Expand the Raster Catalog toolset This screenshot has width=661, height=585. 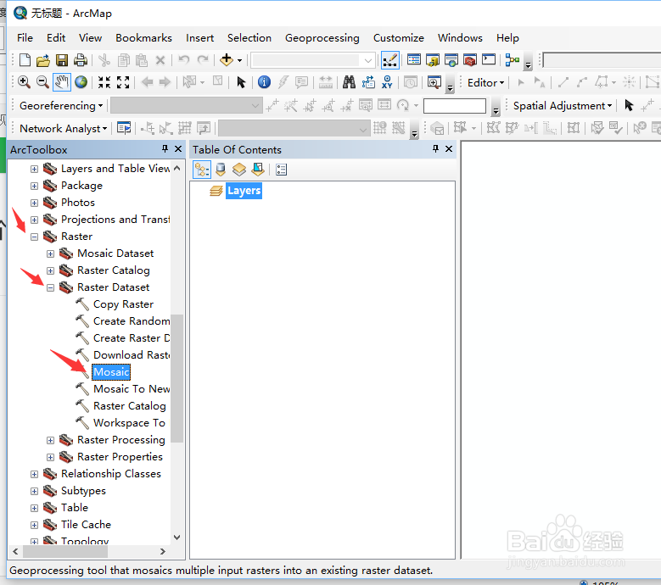pos(51,270)
